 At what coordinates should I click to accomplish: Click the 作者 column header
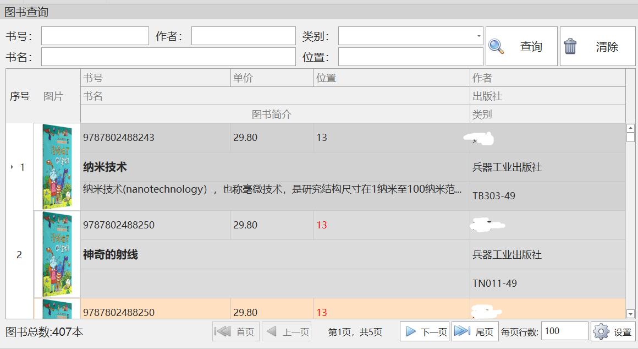coord(548,78)
